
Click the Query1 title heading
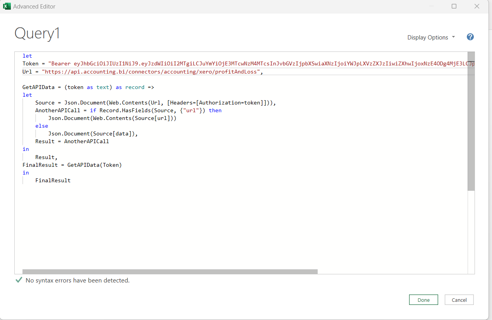coord(38,34)
